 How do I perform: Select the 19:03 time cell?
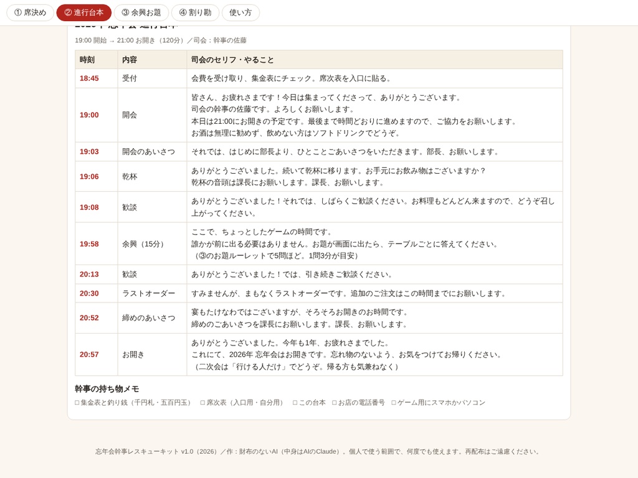coord(97,152)
